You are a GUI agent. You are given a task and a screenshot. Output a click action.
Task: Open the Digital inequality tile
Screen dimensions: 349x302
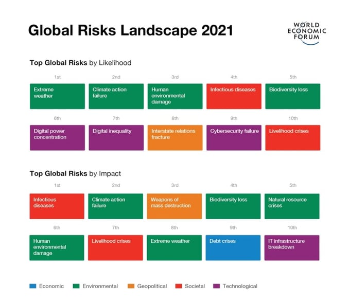point(116,137)
